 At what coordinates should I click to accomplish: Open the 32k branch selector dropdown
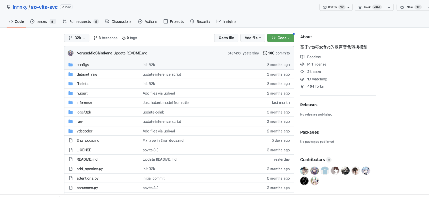pos(77,38)
